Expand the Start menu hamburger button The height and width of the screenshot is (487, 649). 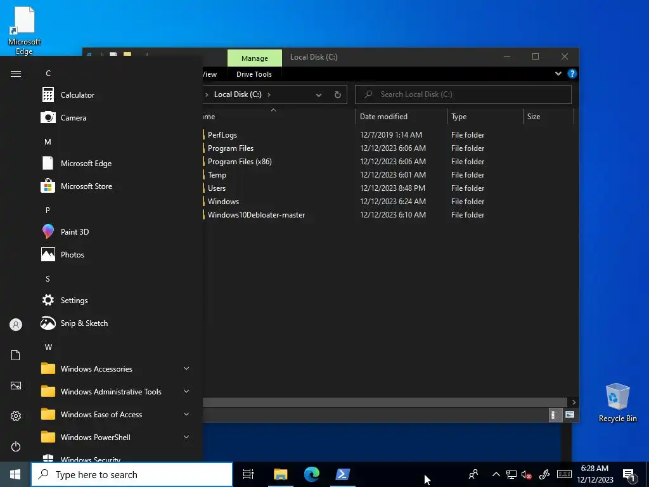(x=16, y=74)
